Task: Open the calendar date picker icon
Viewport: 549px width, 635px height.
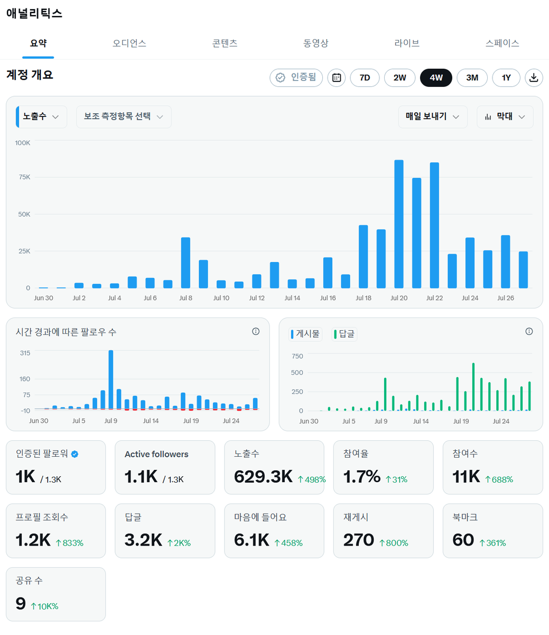Action: pos(337,78)
